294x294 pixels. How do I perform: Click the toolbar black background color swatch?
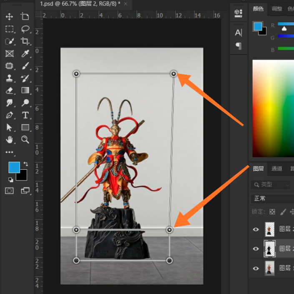point(23,176)
